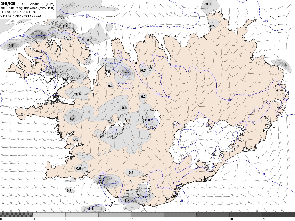Click the legend scale label 3
295x221 pixels.
[x=165, y=219]
